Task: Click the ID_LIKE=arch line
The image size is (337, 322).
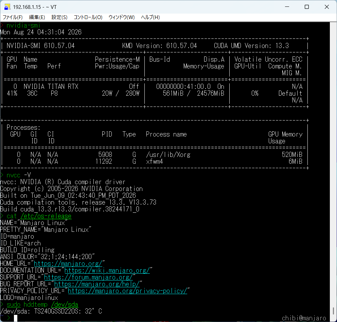Action: click(x=20, y=243)
